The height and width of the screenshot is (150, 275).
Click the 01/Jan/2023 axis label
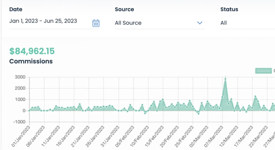21,136
